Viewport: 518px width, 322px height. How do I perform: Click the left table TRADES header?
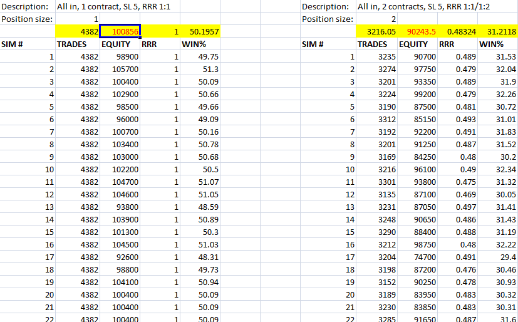[x=71, y=44]
